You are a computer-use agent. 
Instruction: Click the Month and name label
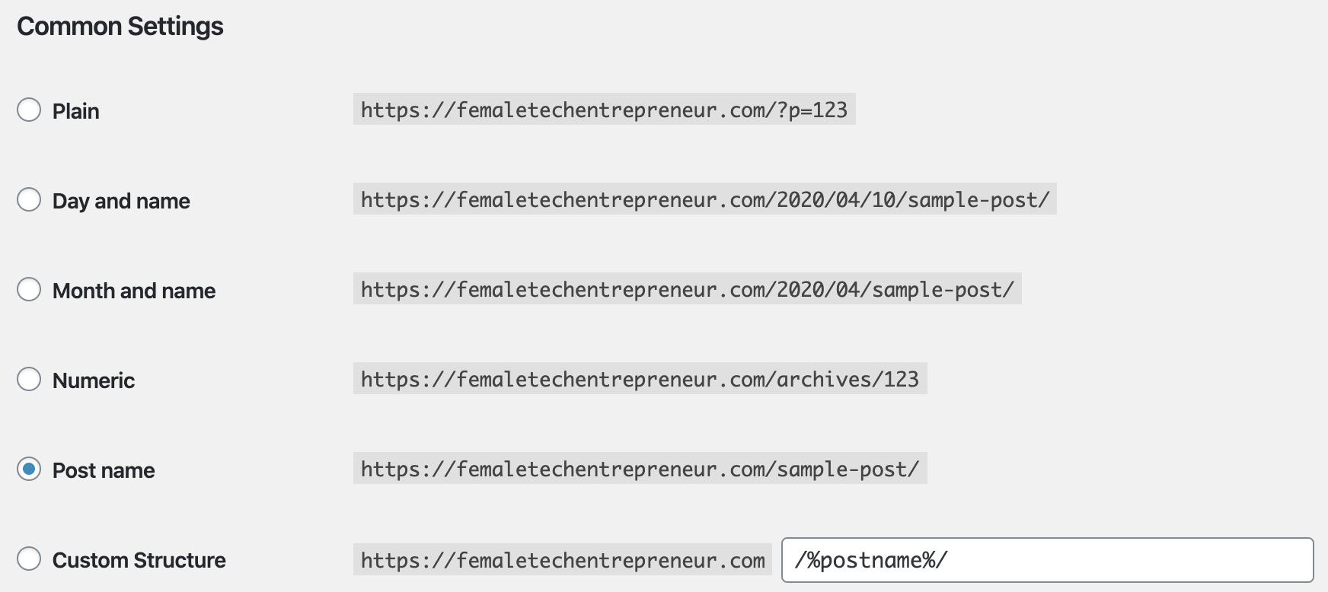point(134,291)
